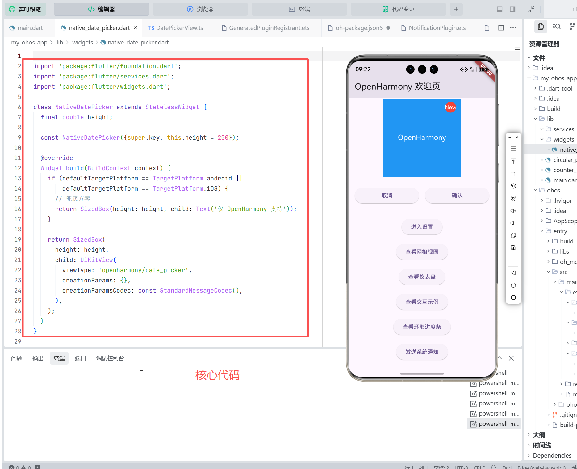Expand the 时间线 timeline section

(529, 445)
